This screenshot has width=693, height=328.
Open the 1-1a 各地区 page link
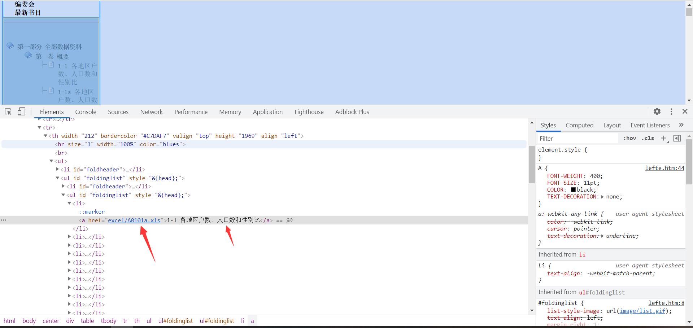tap(77, 96)
